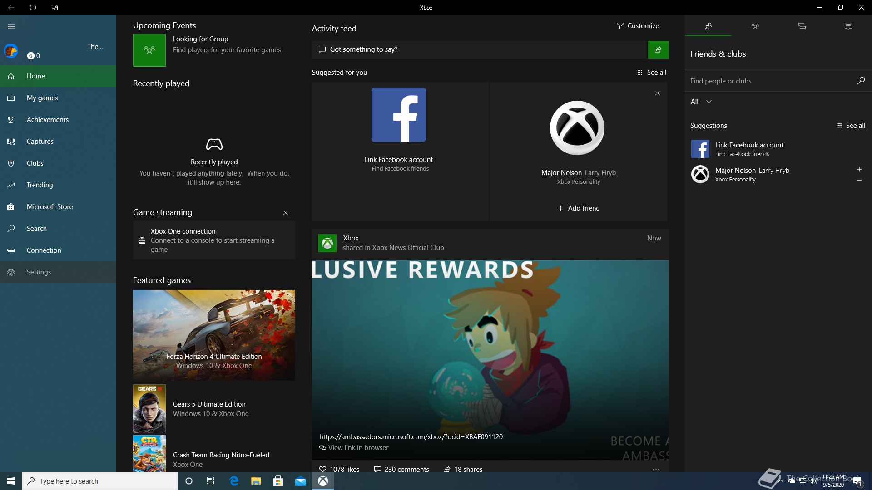Click the Search magnifier sidebar icon
872x490 pixels.
(11, 229)
